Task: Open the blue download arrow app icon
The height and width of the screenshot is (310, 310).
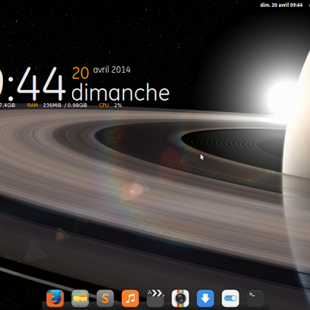Action: point(205,298)
